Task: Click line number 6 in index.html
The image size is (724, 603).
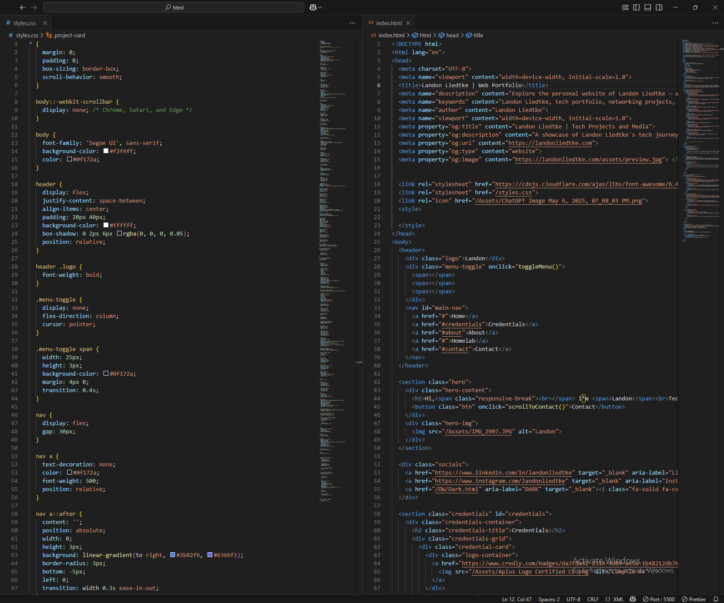Action: (x=378, y=85)
